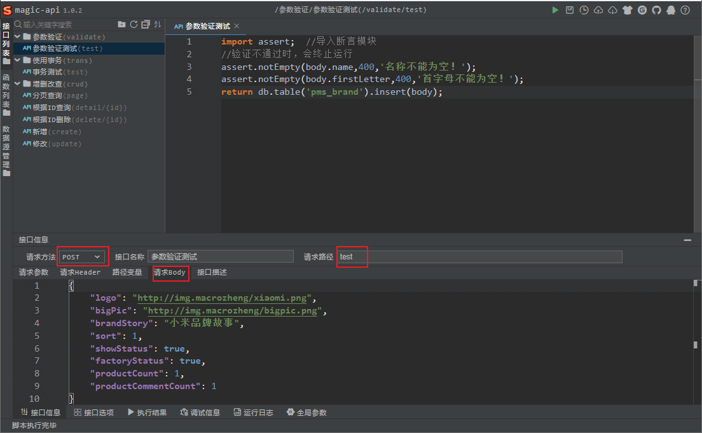This screenshot has width=702, height=433.
Task: Collapse the 增删改查(crud) group
Action: click(x=17, y=84)
